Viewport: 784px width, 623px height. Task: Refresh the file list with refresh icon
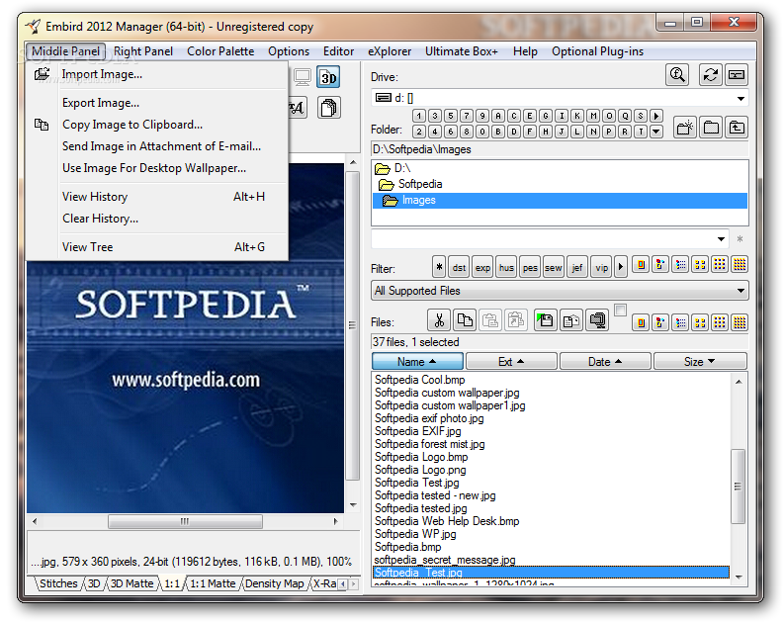(x=710, y=75)
